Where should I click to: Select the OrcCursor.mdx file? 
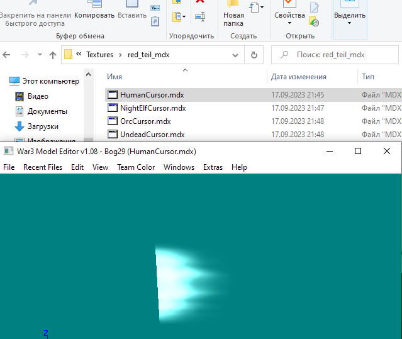[x=145, y=121]
